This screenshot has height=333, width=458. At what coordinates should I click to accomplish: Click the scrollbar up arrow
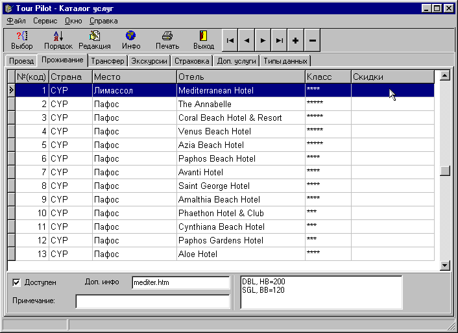(445, 76)
